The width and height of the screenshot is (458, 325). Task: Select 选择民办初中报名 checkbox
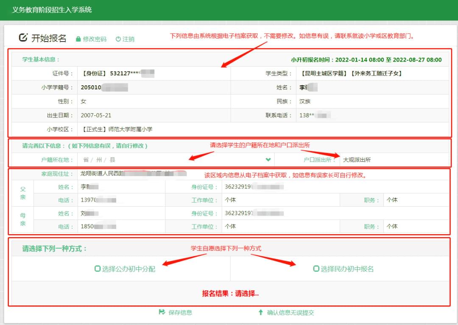(x=316, y=269)
